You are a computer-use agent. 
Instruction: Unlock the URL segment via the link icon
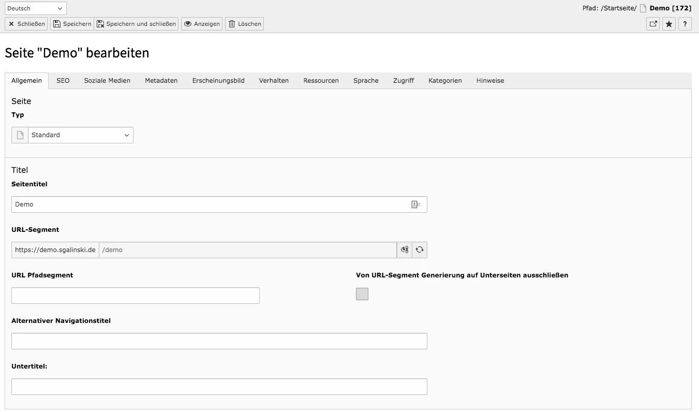coord(404,249)
